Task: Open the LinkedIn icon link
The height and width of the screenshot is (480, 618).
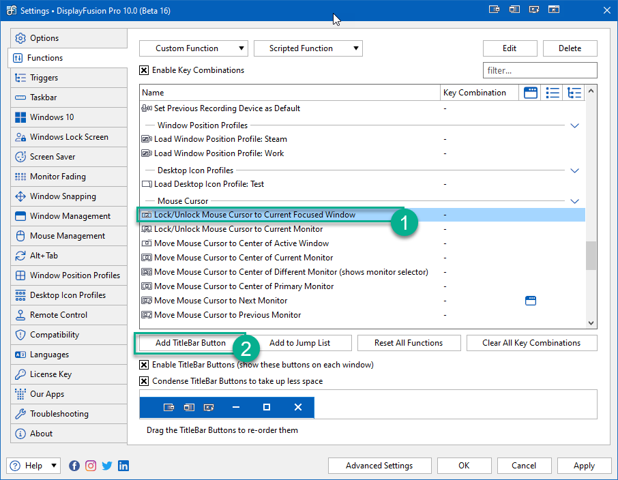Action: (x=123, y=466)
